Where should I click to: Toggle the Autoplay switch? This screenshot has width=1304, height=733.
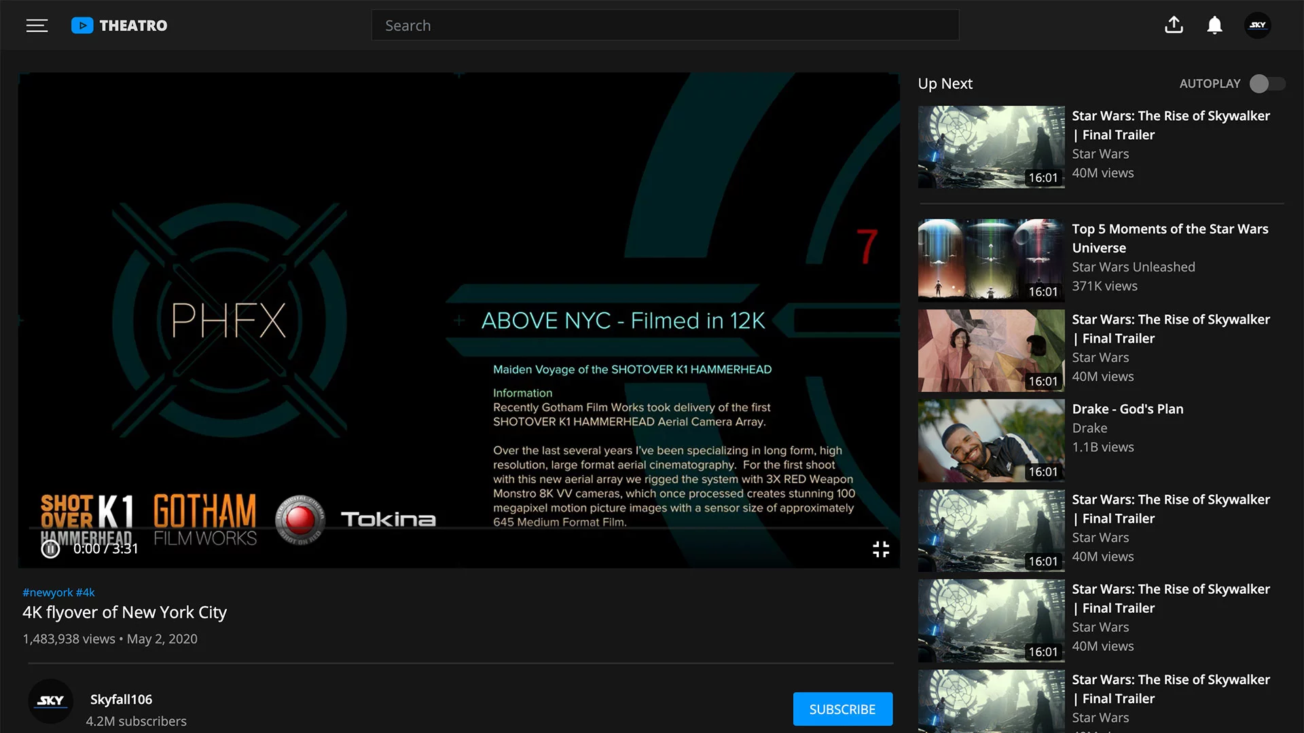[x=1267, y=83]
